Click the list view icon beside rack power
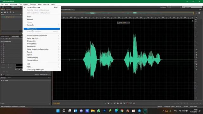The height and width of the screenshot is (114, 203). tap(4, 75)
